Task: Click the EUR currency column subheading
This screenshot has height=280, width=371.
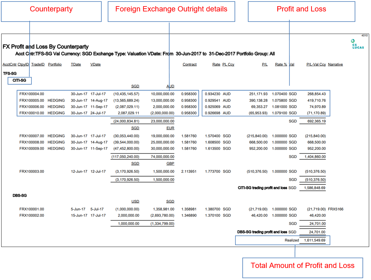Action: (170, 128)
